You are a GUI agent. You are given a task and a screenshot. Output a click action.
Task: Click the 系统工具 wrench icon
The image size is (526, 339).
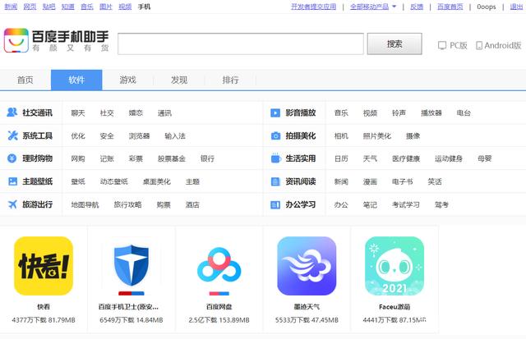[x=12, y=135]
